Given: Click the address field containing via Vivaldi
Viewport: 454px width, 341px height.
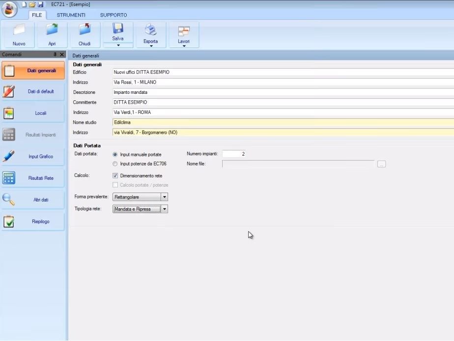Looking at the screenshot, I should tap(283, 133).
